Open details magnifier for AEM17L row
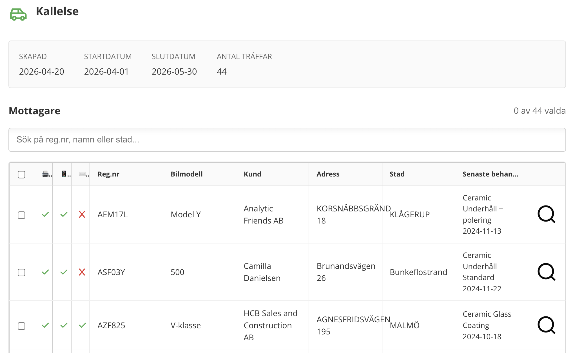 (546, 215)
